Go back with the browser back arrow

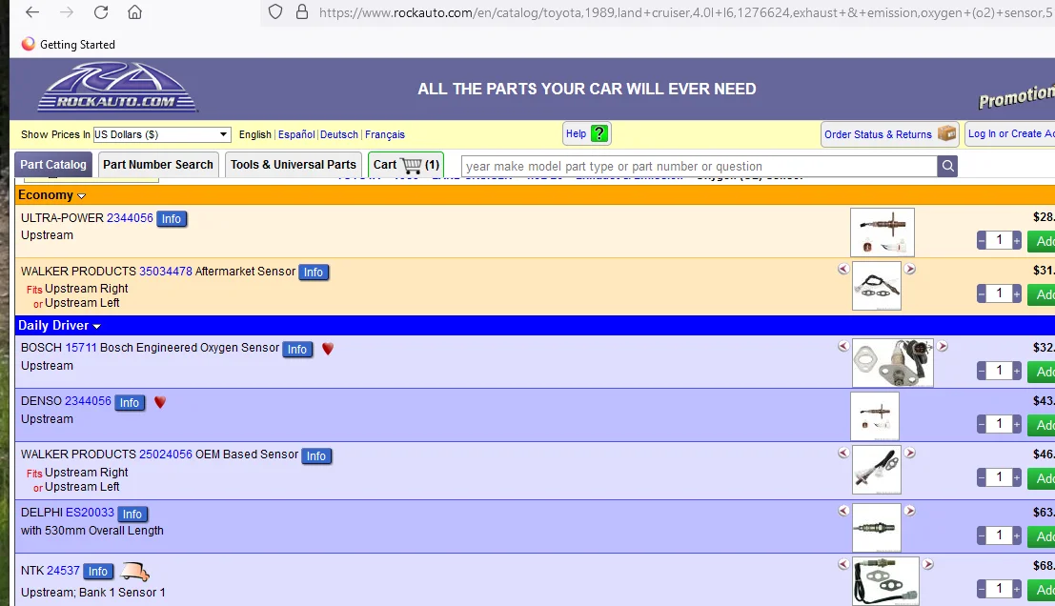click(32, 12)
